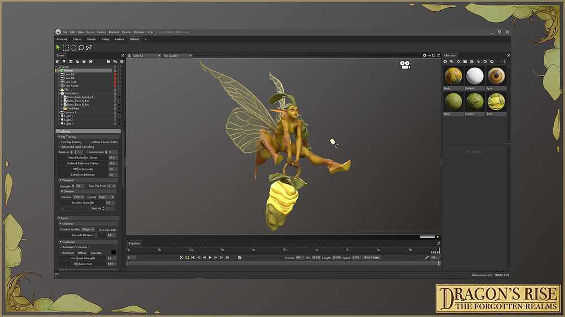
Task: Open viewport settings gear icon
Action: pyautogui.click(x=424, y=55)
